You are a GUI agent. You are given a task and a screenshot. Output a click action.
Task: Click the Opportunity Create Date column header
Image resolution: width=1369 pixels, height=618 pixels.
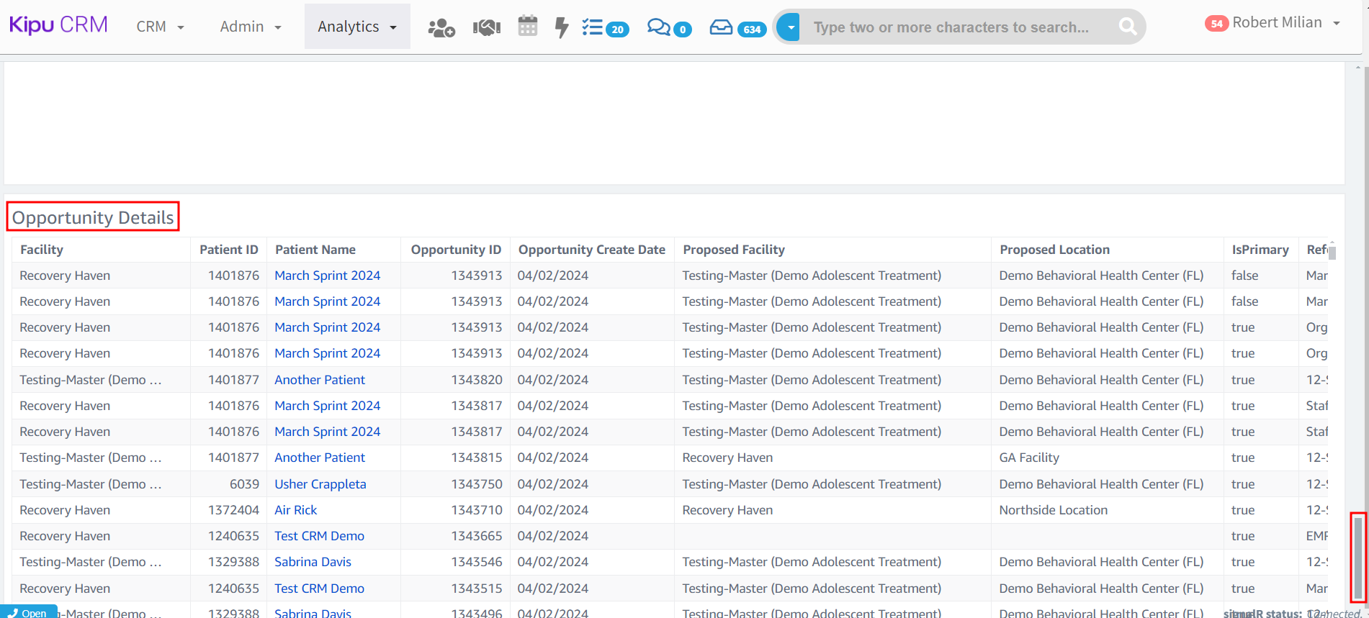[x=591, y=250]
